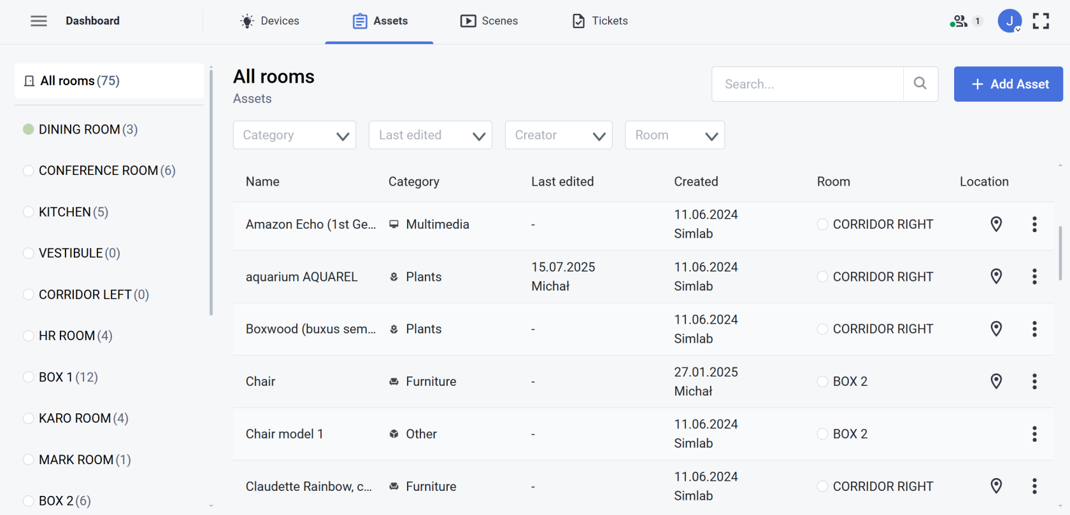Toggle fullscreen mode icon
Image resolution: width=1070 pixels, height=515 pixels.
1041,21
